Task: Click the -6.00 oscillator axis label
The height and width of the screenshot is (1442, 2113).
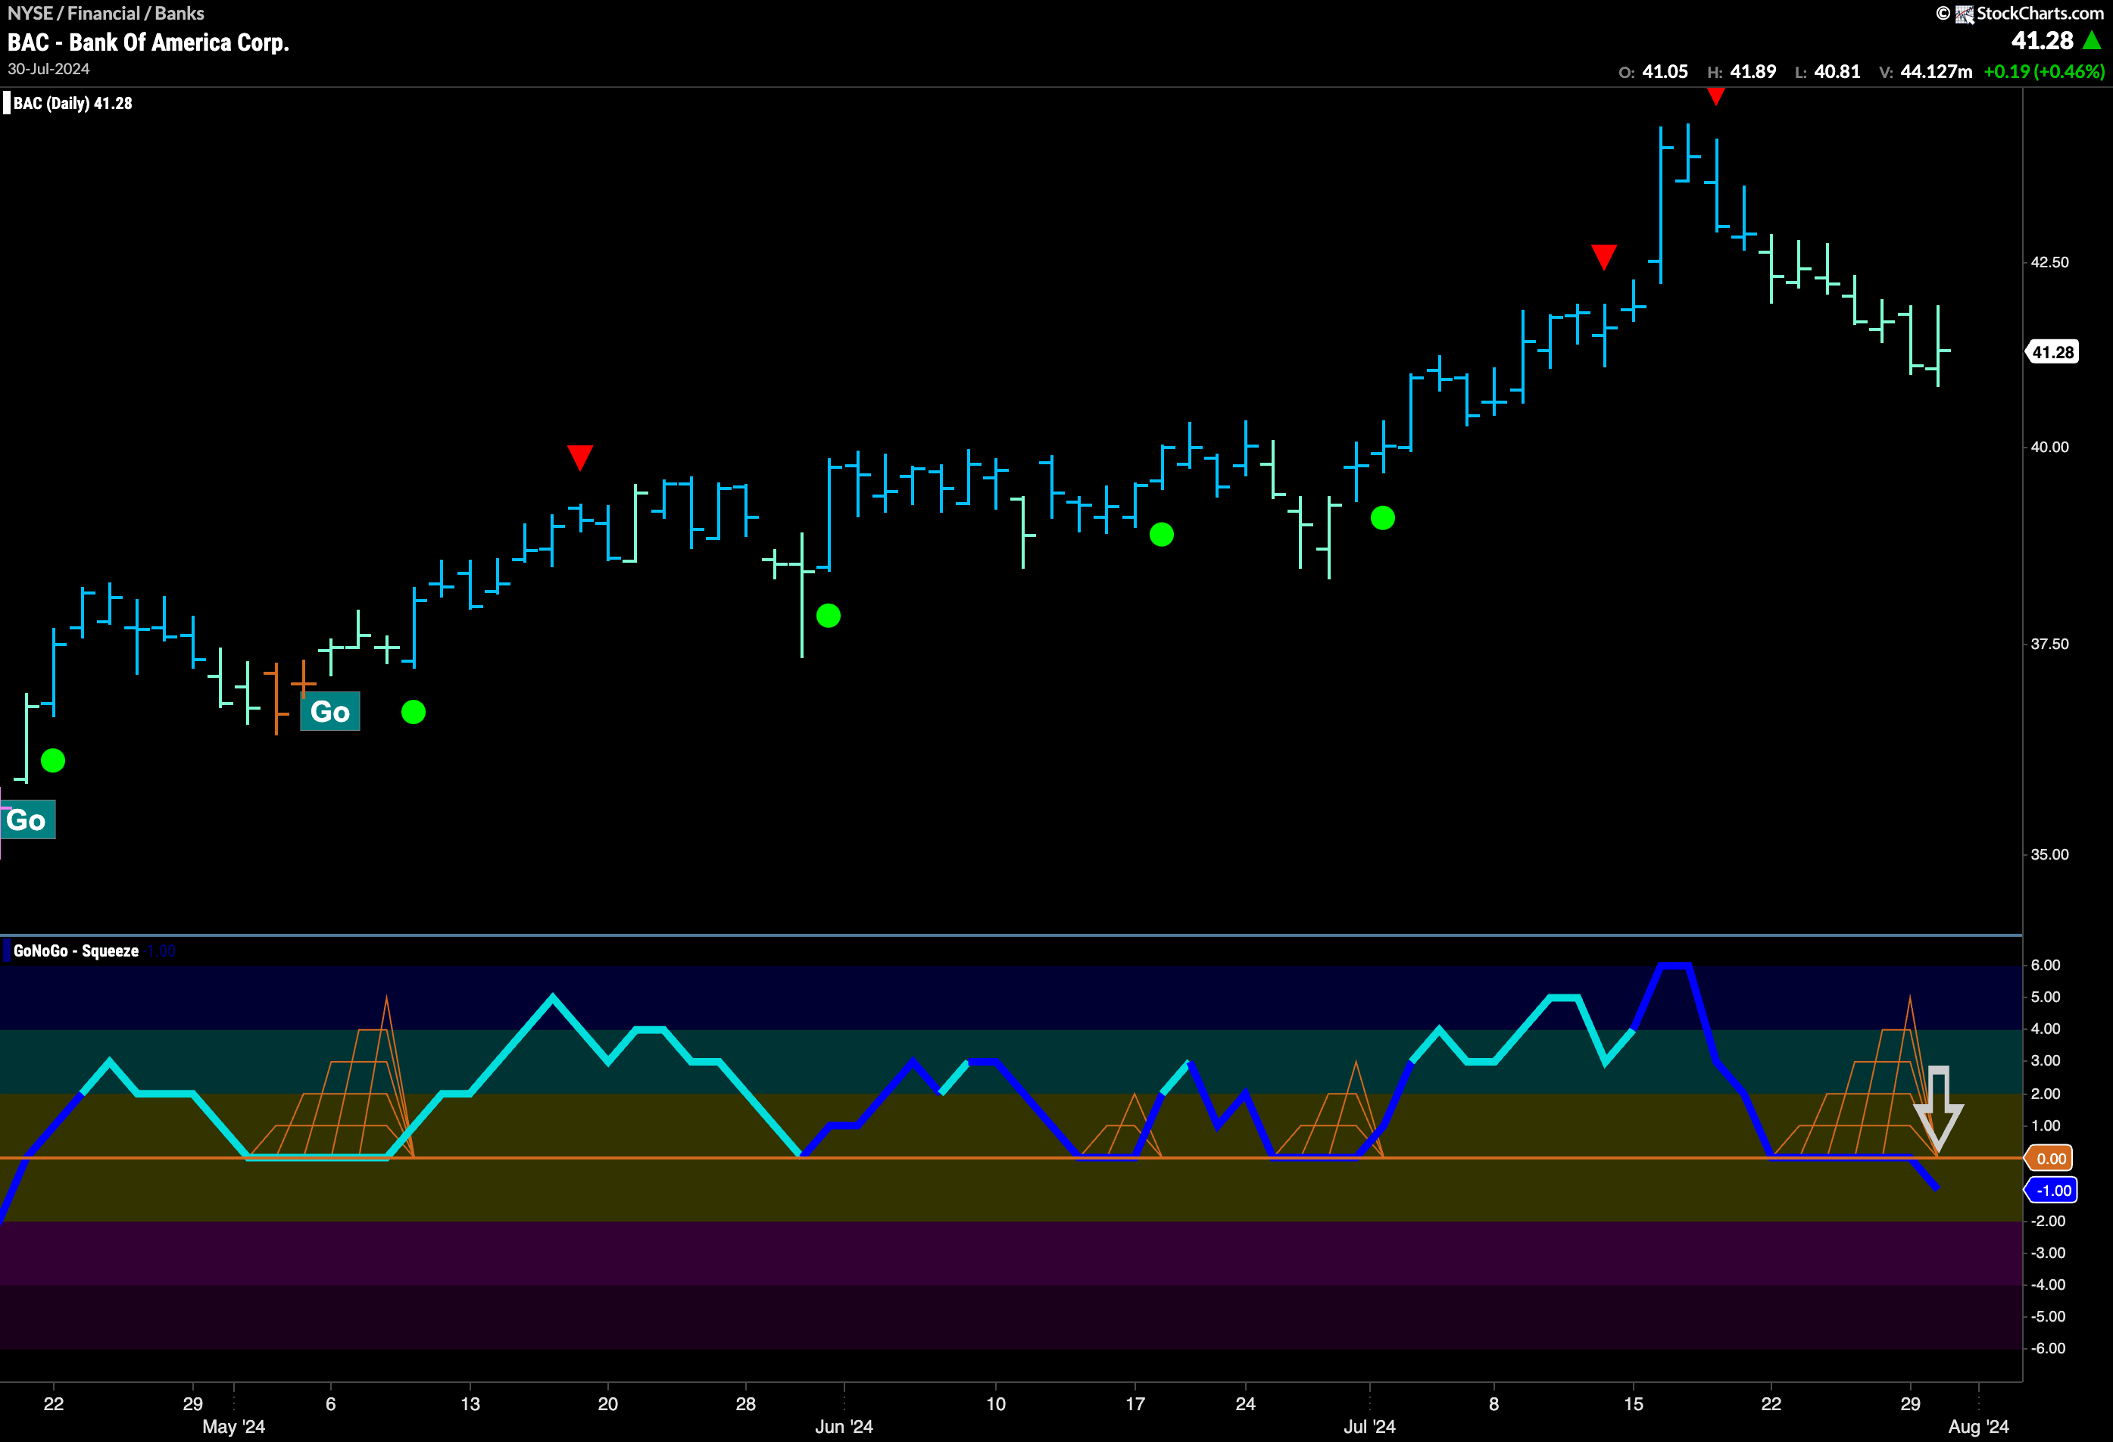Action: coord(2048,1348)
